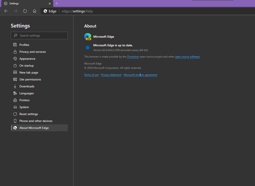255x186 pixels.
Task: Go to home using house icon
Action: 34,11
